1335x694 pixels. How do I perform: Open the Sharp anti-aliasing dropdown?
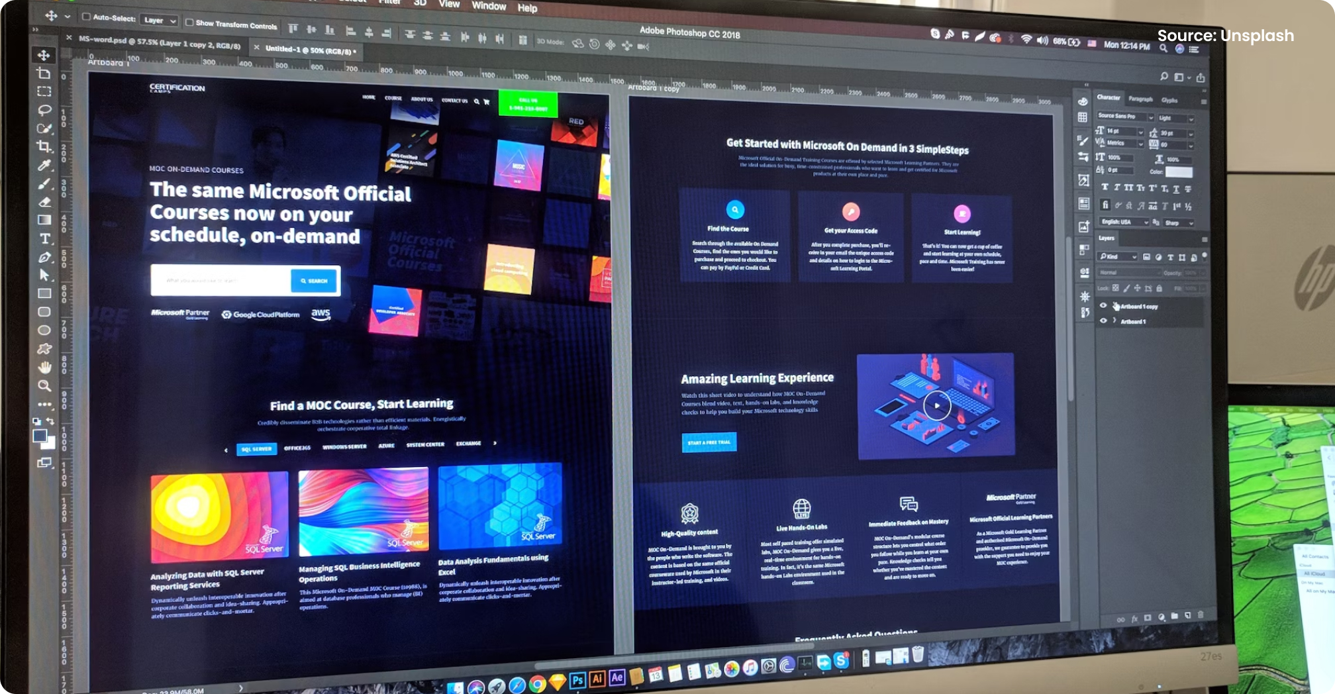(1179, 223)
